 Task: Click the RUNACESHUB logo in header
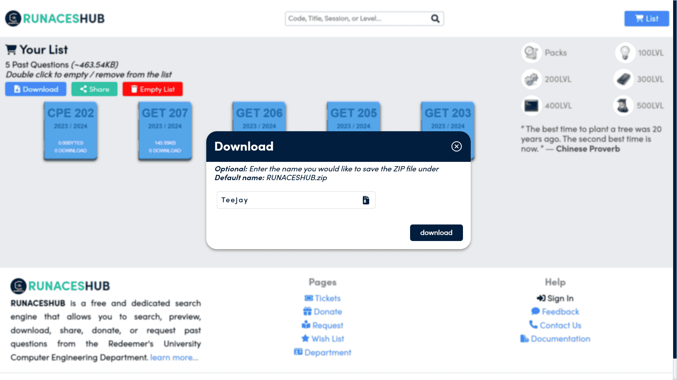[55, 18]
